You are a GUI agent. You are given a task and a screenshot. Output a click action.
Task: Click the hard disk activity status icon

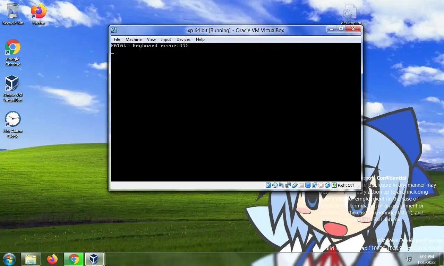(x=268, y=185)
